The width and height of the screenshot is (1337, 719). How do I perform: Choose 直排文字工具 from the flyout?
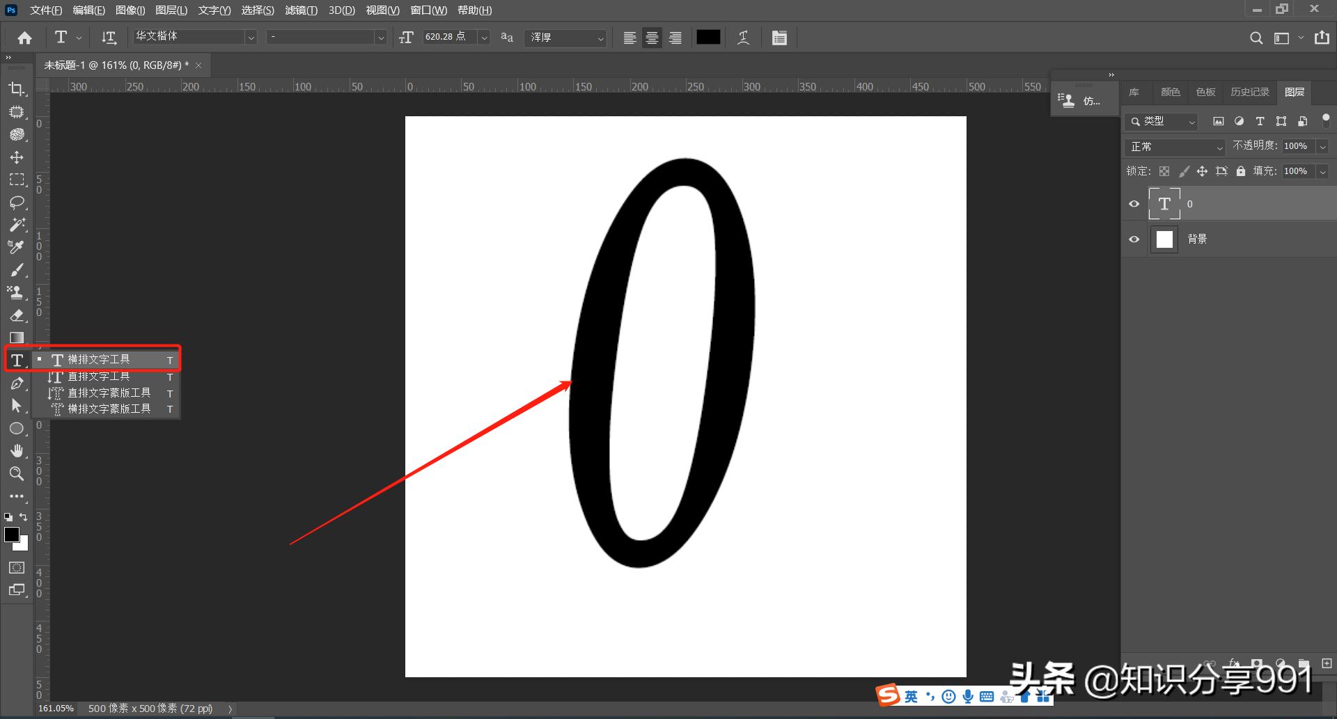[x=98, y=376]
